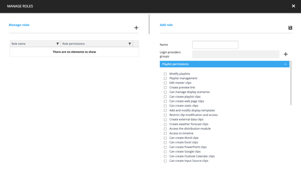Check Can manage display scenarios

click(x=165, y=92)
